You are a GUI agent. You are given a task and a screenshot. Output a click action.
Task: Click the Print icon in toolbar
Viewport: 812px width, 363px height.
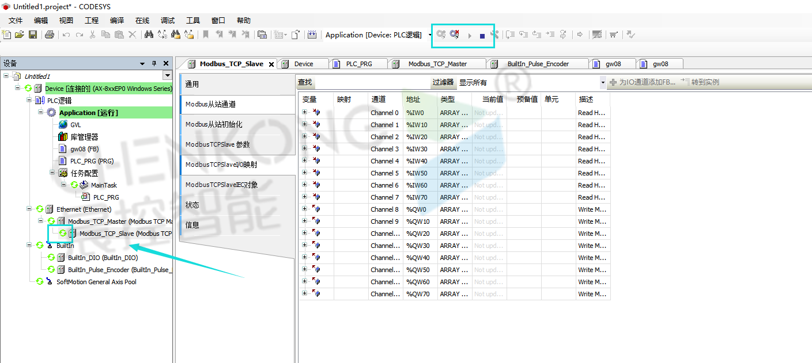[x=49, y=35]
